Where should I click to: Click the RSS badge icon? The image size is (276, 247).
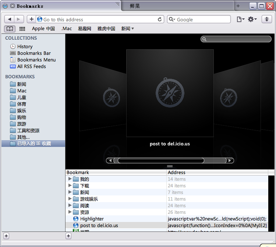[x=13, y=66]
